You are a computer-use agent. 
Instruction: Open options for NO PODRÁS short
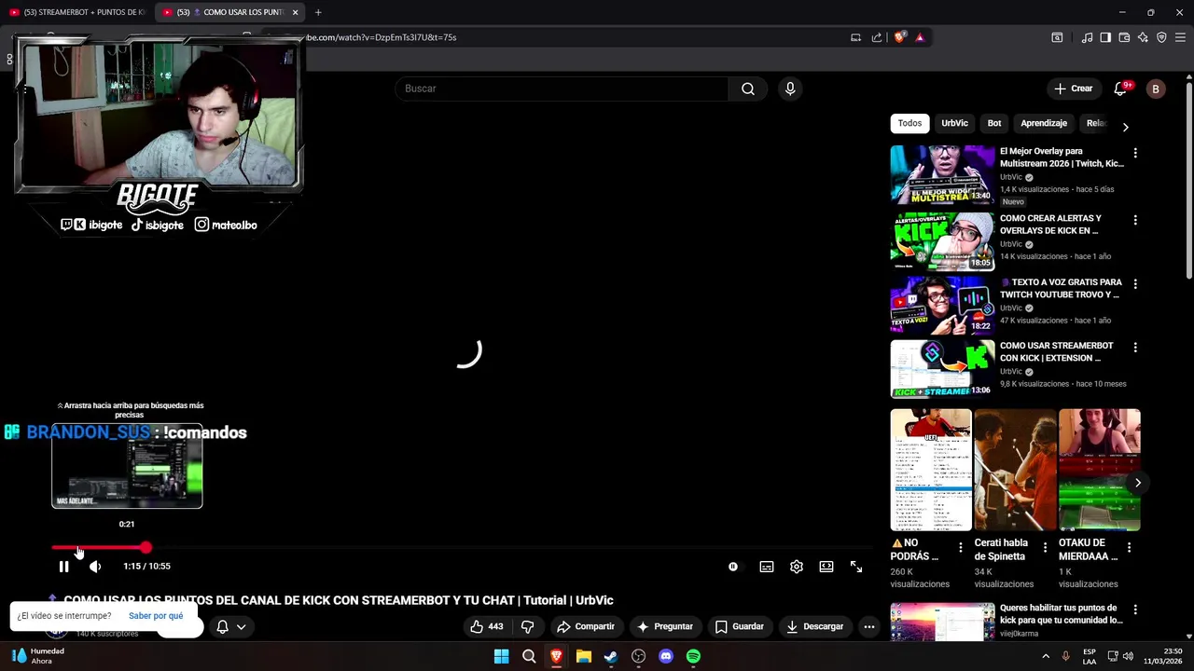[x=961, y=548]
